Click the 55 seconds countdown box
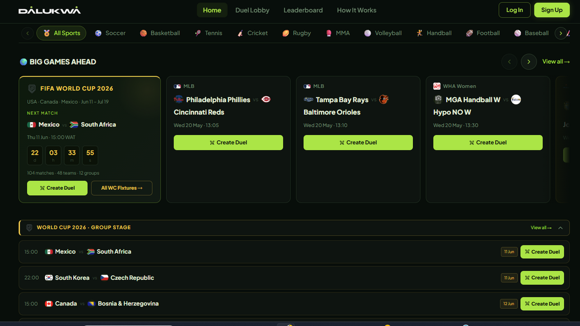 [x=90, y=155]
